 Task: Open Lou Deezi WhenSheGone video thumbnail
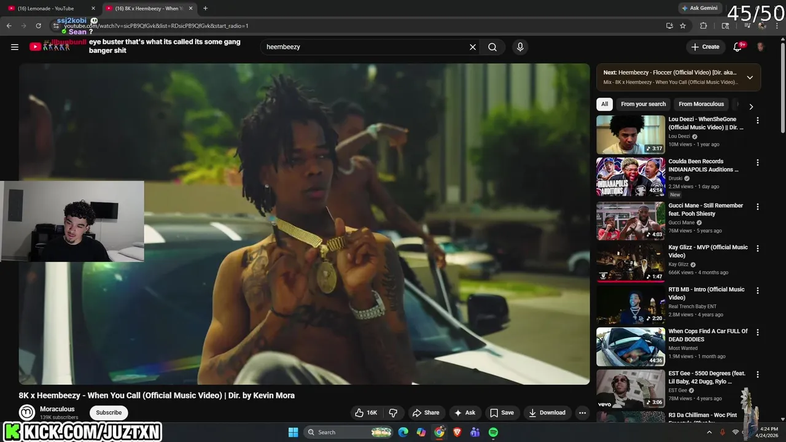[x=631, y=134]
